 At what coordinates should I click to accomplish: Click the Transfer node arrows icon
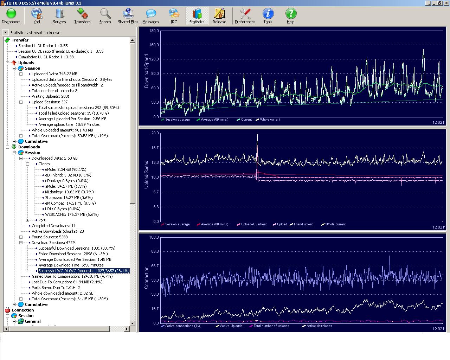(x=7, y=40)
